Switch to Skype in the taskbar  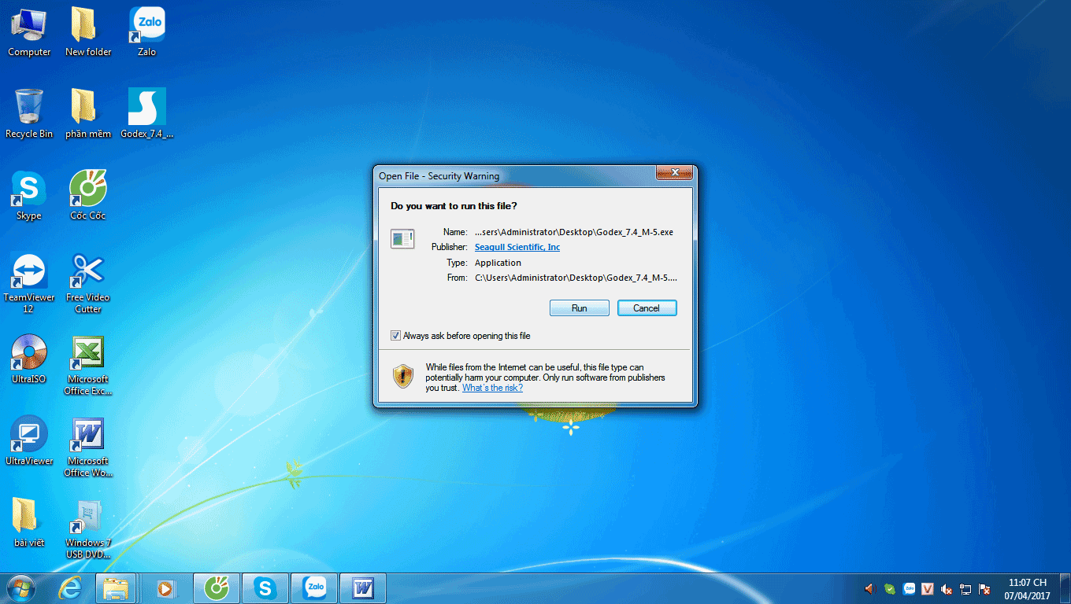click(265, 588)
